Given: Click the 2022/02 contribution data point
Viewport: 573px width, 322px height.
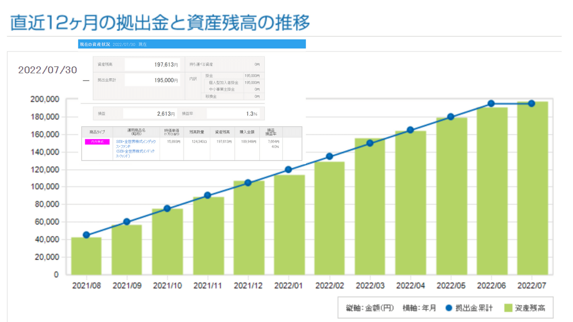Looking at the screenshot, I should [329, 156].
